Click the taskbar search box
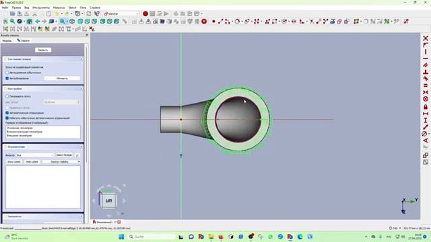 click(152, 237)
